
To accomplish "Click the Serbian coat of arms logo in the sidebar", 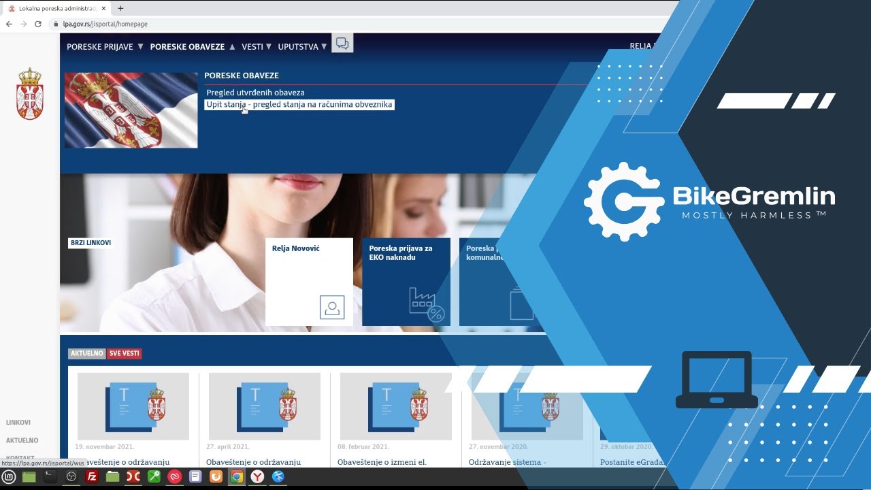I will click(x=29, y=94).
